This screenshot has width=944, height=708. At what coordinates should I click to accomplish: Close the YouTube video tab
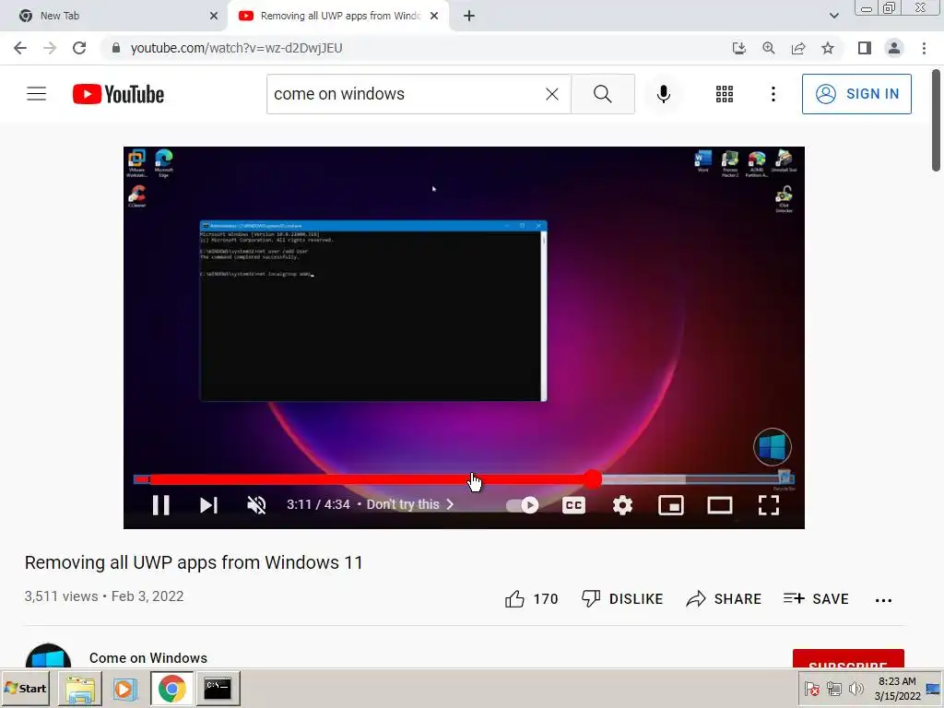tap(434, 16)
